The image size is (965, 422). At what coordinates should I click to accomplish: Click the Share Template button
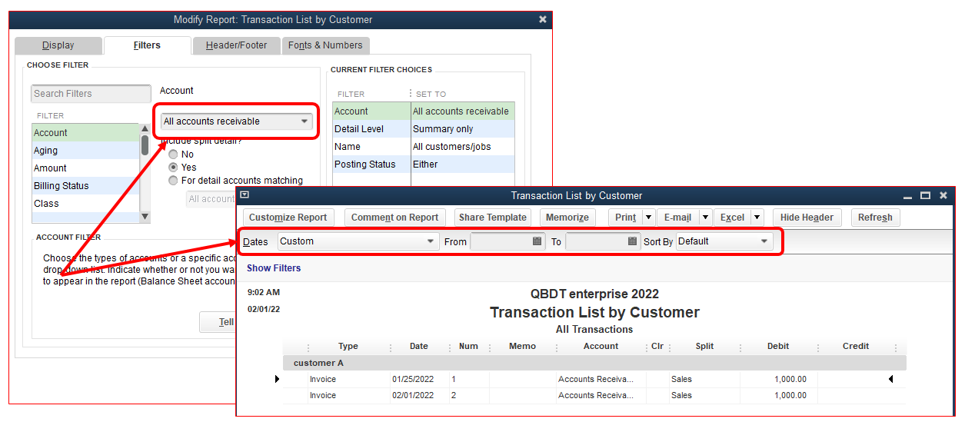point(493,218)
